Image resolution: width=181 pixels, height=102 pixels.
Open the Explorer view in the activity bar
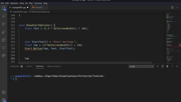tap(4, 8)
